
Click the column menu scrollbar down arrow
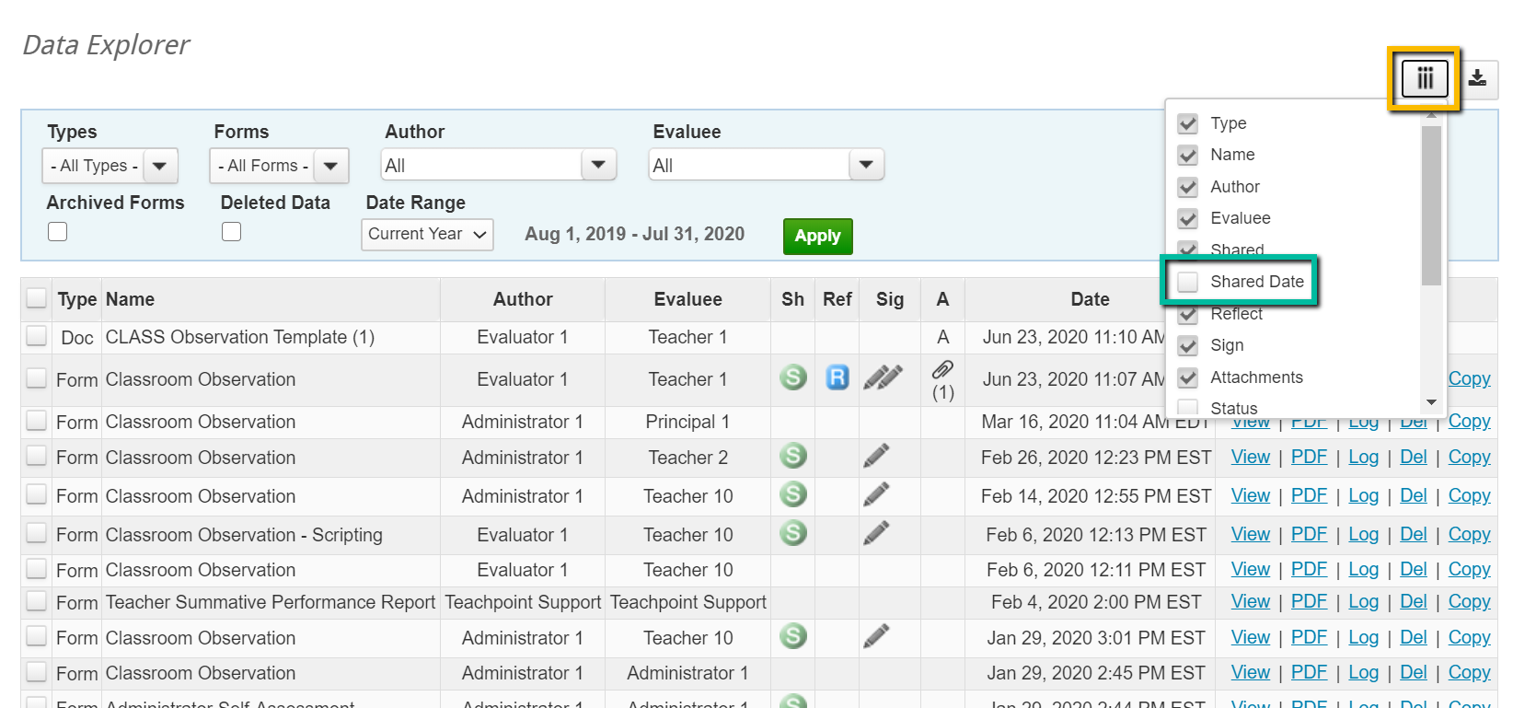click(x=1430, y=402)
